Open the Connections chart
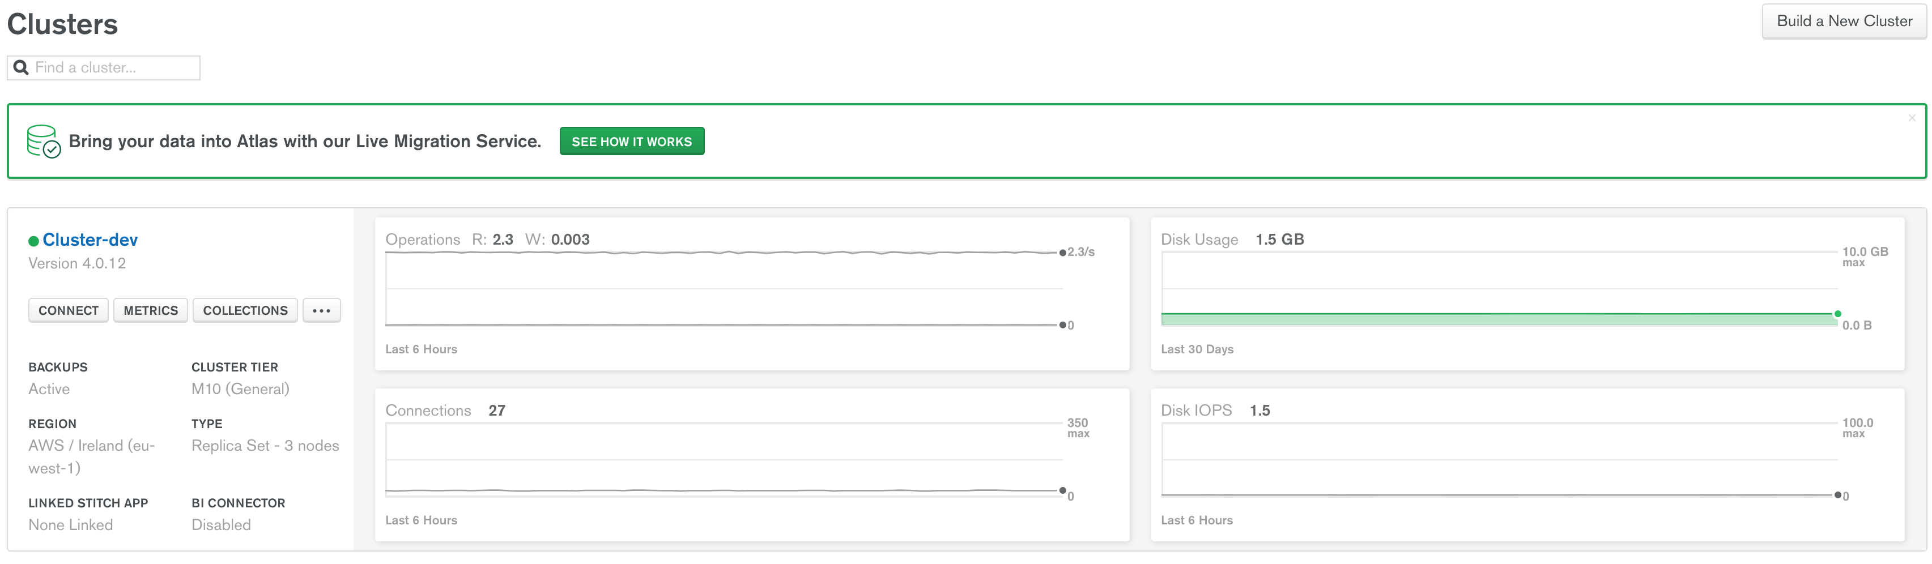The height and width of the screenshot is (564, 1932). pos(751,465)
